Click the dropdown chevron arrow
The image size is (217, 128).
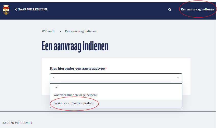point(178,78)
